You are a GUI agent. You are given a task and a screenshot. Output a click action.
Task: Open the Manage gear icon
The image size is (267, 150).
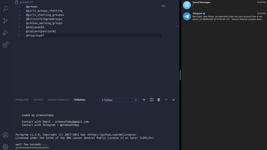tap(5, 147)
